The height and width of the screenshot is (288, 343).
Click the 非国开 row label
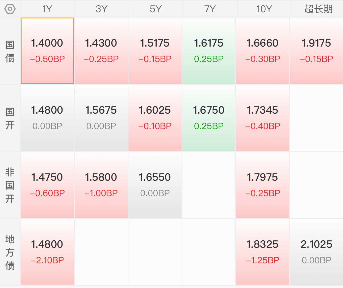pyautogui.click(x=10, y=185)
